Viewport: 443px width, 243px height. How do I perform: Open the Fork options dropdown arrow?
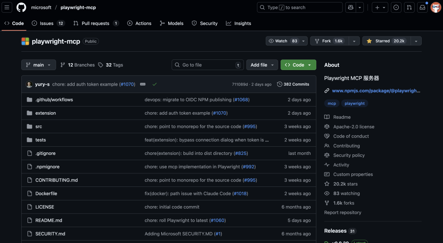(354, 41)
